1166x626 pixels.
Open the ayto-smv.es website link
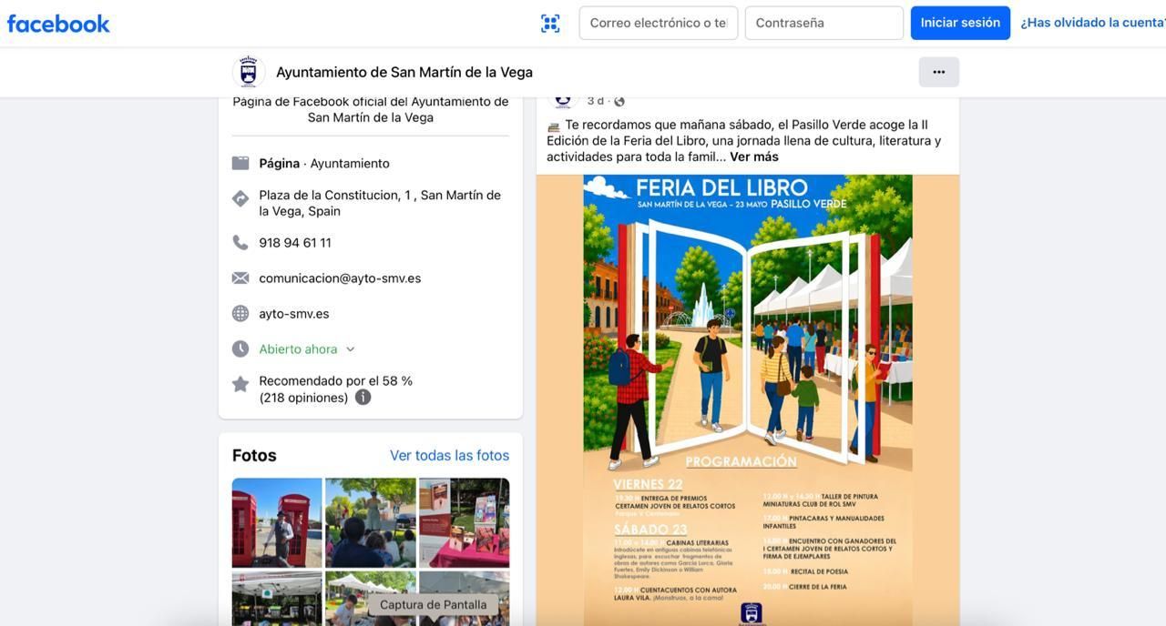point(294,314)
